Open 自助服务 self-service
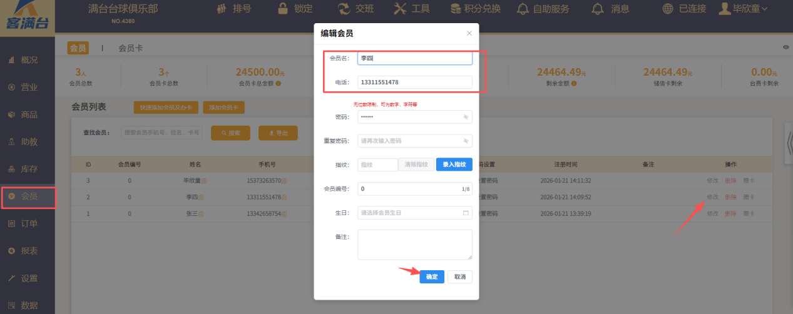 coord(543,9)
